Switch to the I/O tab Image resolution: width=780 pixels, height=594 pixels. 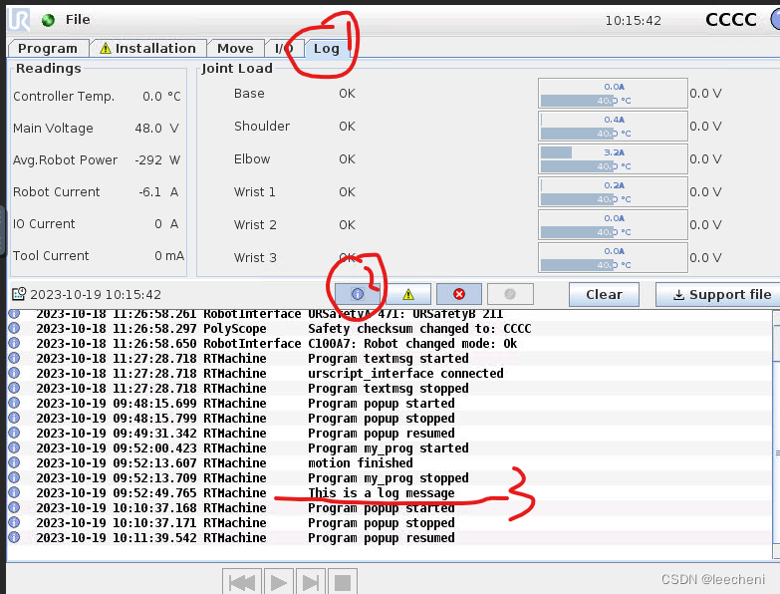(x=284, y=48)
